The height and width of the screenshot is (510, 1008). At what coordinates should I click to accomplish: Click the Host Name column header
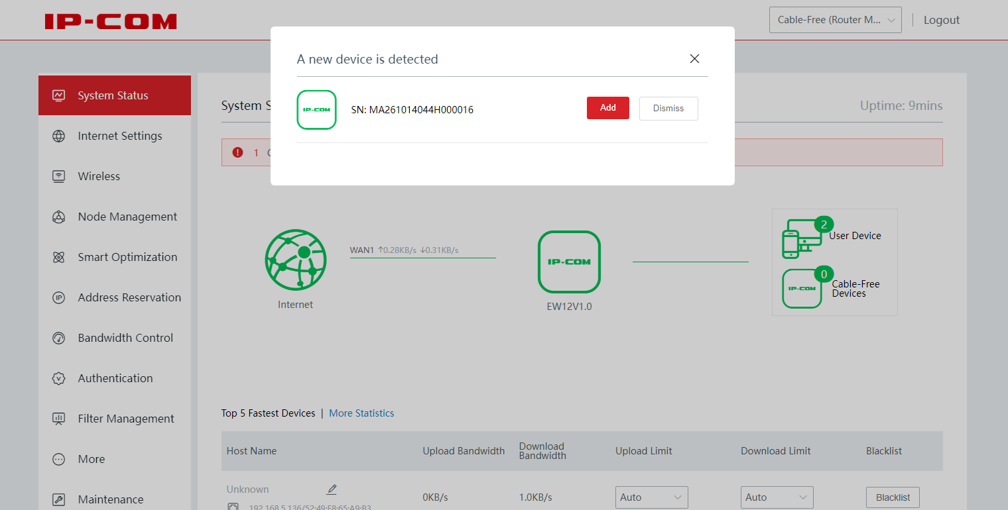click(x=251, y=451)
